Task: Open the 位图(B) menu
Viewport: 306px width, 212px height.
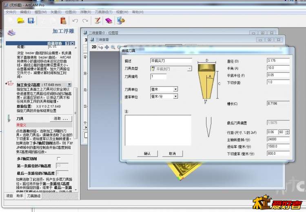Action: pos(71,12)
